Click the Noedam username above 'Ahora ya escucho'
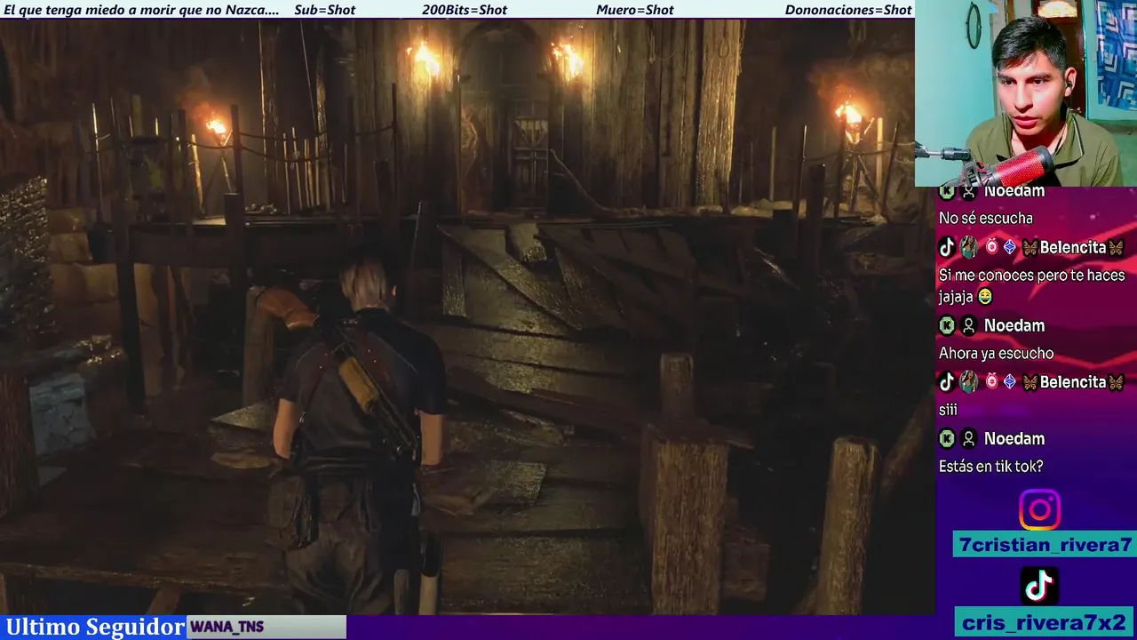Image resolution: width=1137 pixels, height=640 pixels. click(1014, 325)
